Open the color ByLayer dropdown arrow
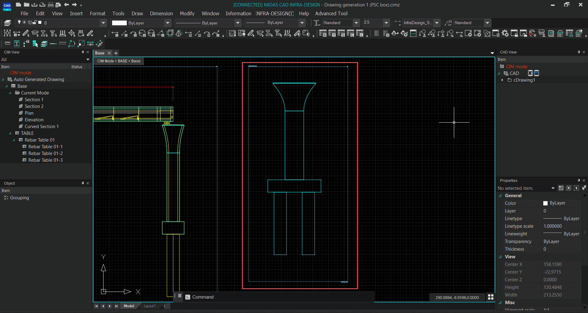This screenshot has width=588, height=313. click(168, 23)
